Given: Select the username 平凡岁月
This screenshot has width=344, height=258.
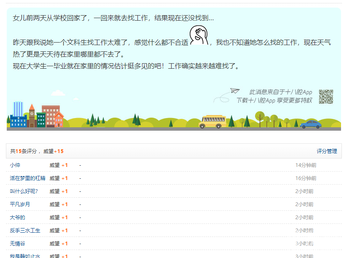Looking at the screenshot, I should (x=20, y=204).
